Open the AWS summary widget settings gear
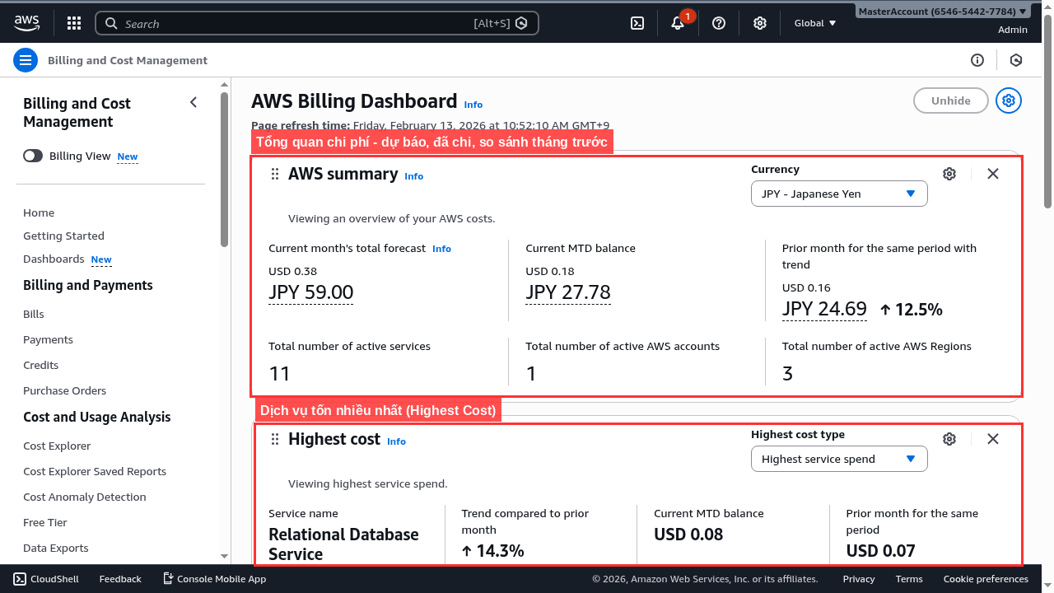Screen dimensions: 1054x593 click(x=949, y=174)
